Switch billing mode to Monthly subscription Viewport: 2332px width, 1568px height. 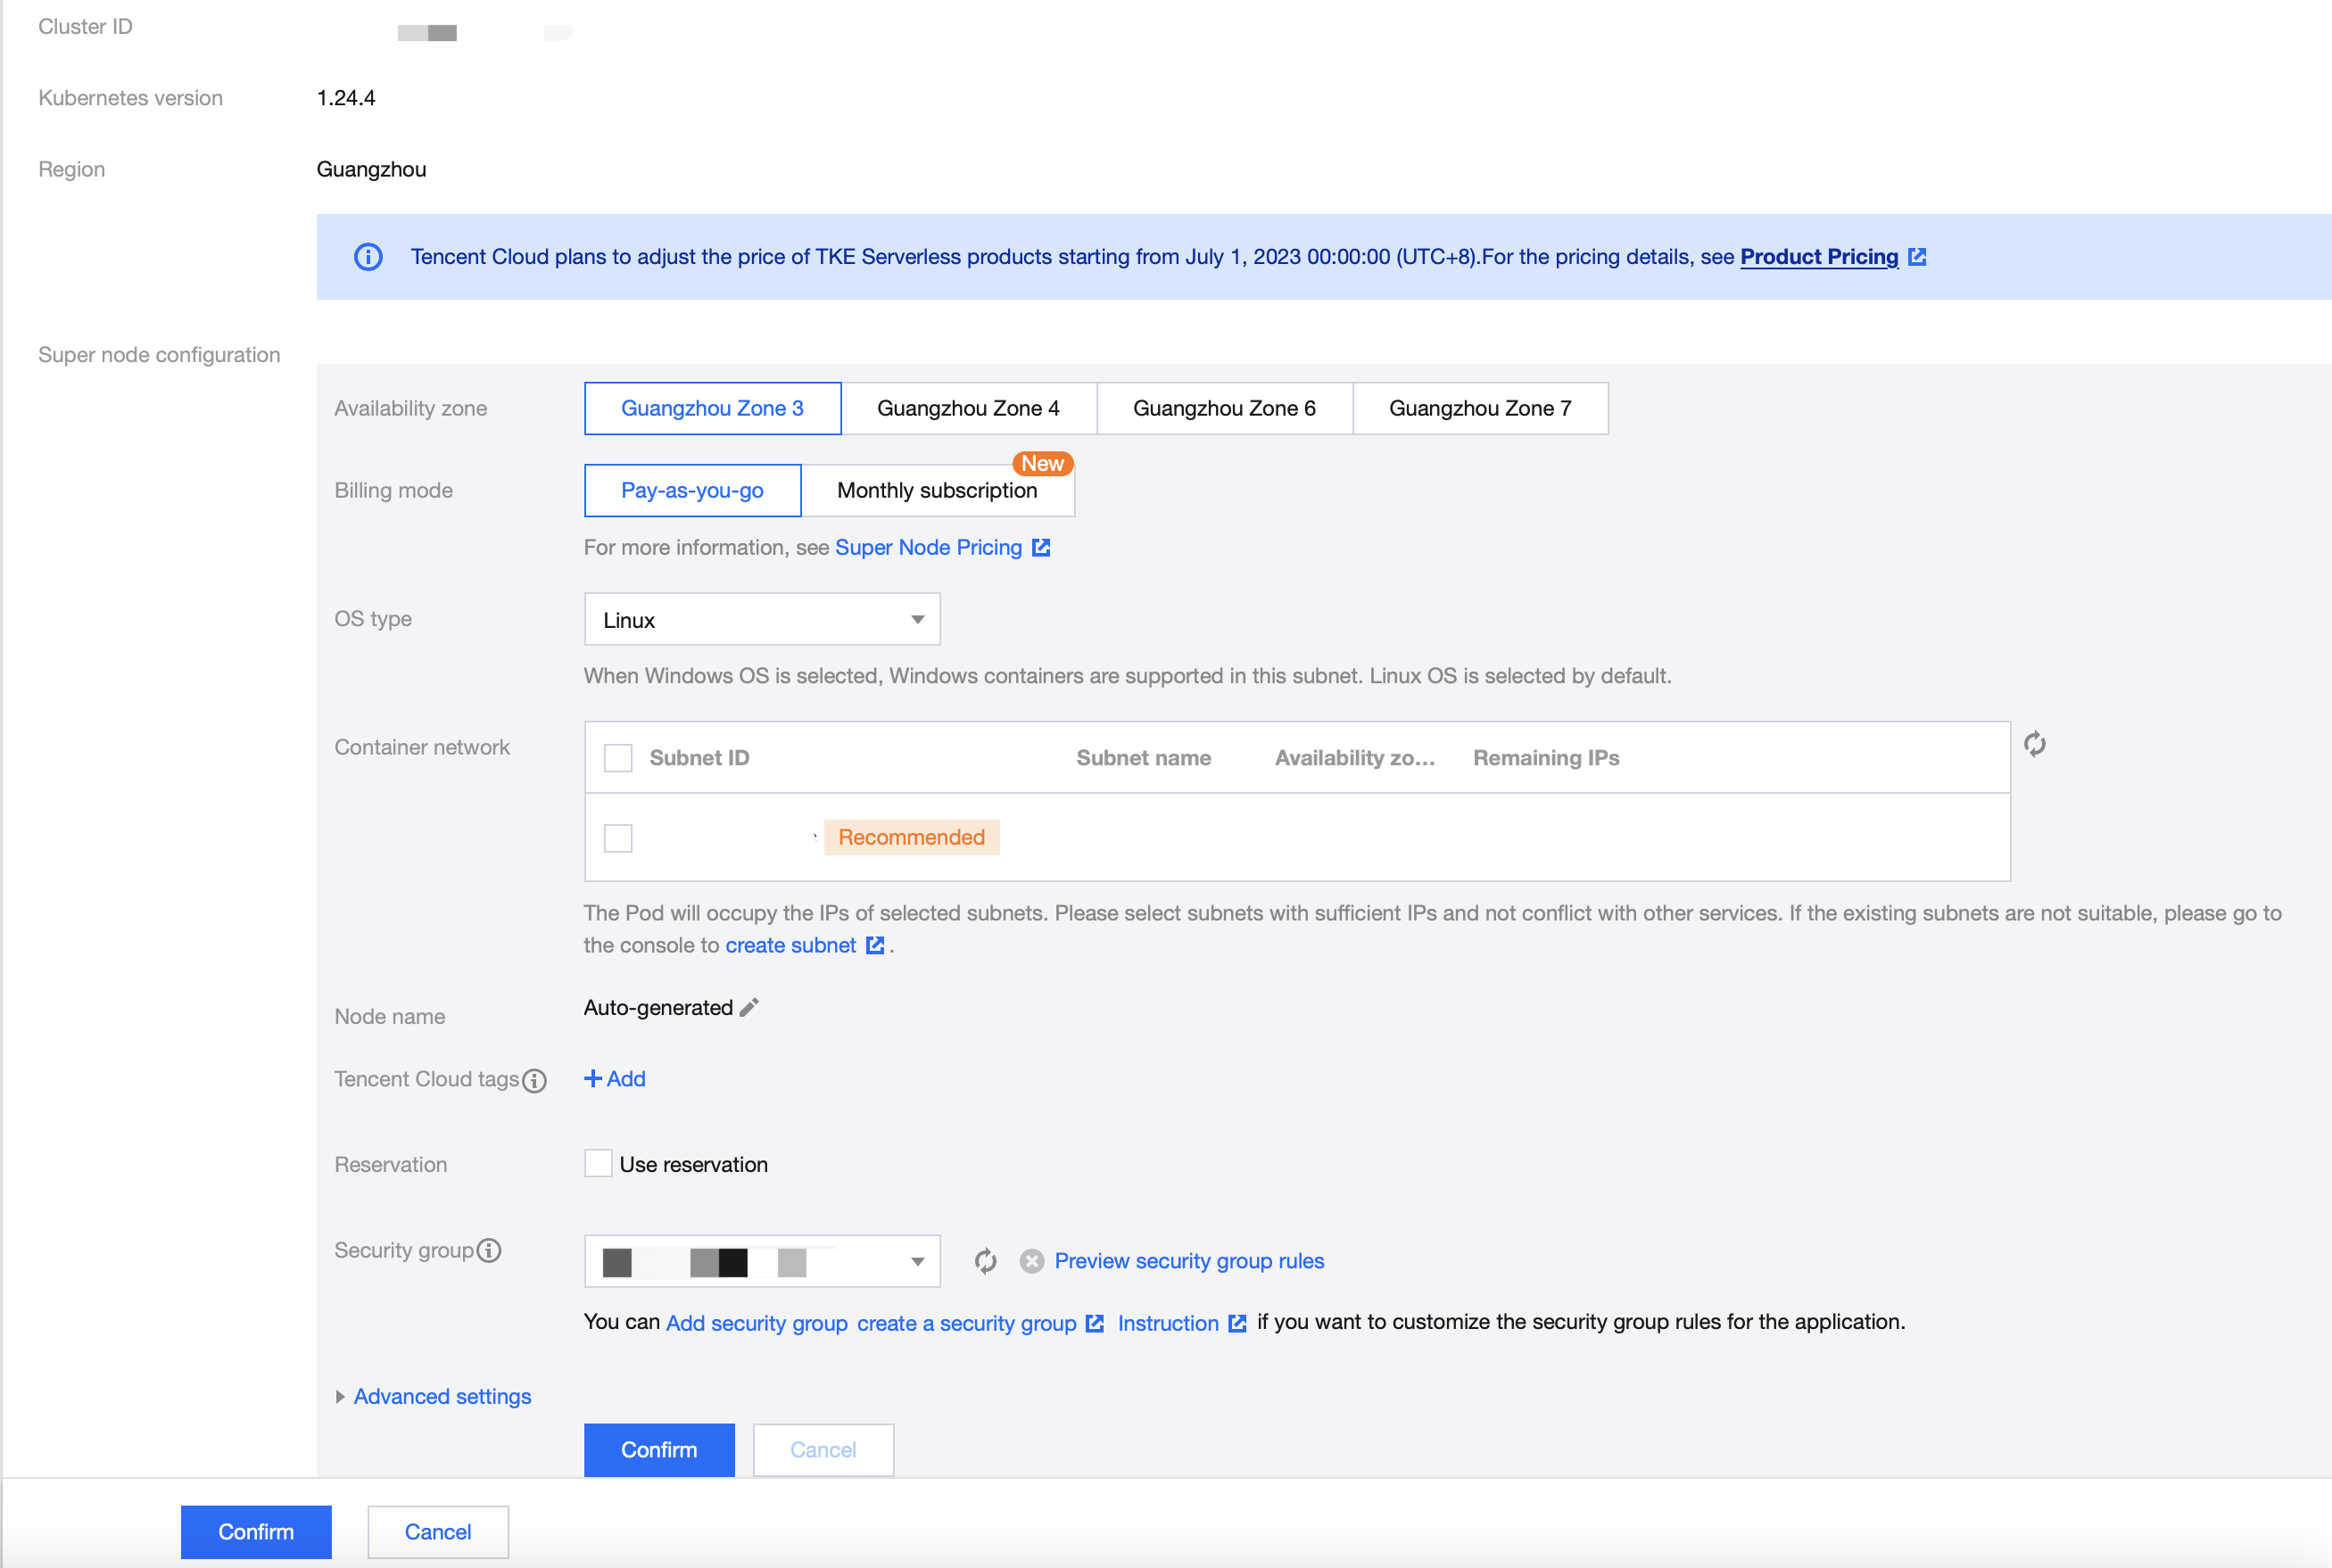937,490
